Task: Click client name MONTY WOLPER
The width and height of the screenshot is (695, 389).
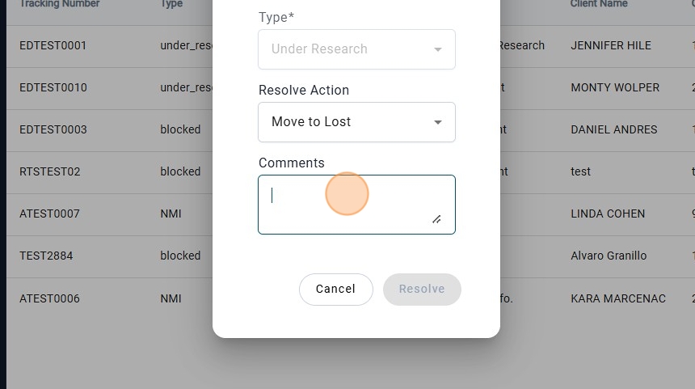Action: click(615, 87)
